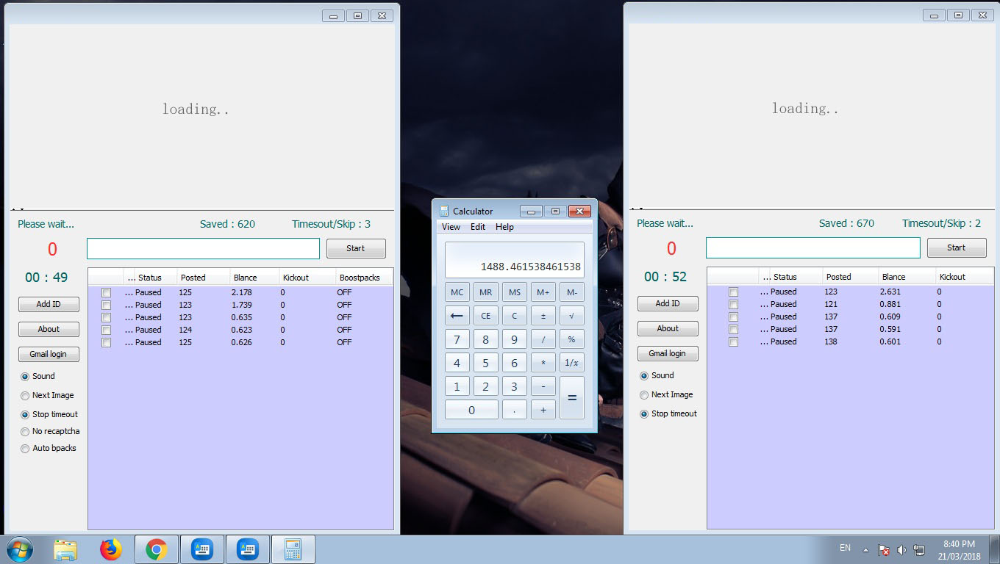The height and width of the screenshot is (564, 1000).
Task: Open Windows Explorer from the taskbar
Action: coord(65,549)
